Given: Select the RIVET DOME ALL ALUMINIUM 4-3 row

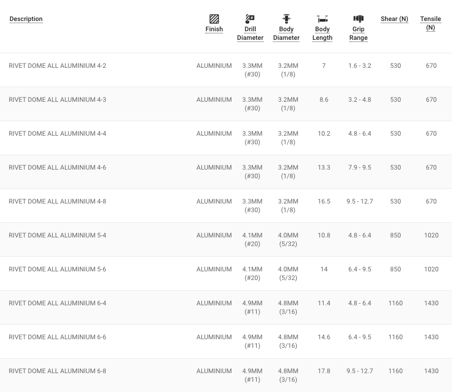Looking at the screenshot, I should click(58, 100).
